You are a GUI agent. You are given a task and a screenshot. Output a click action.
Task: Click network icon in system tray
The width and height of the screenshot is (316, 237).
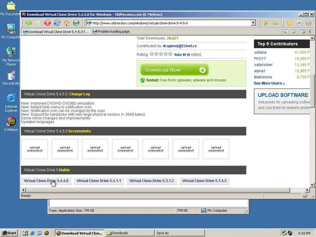point(284,233)
